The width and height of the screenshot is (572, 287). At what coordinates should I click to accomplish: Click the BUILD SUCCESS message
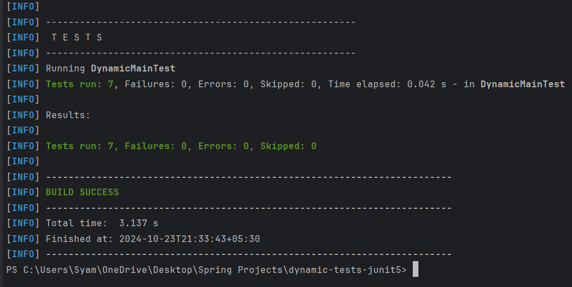point(82,192)
